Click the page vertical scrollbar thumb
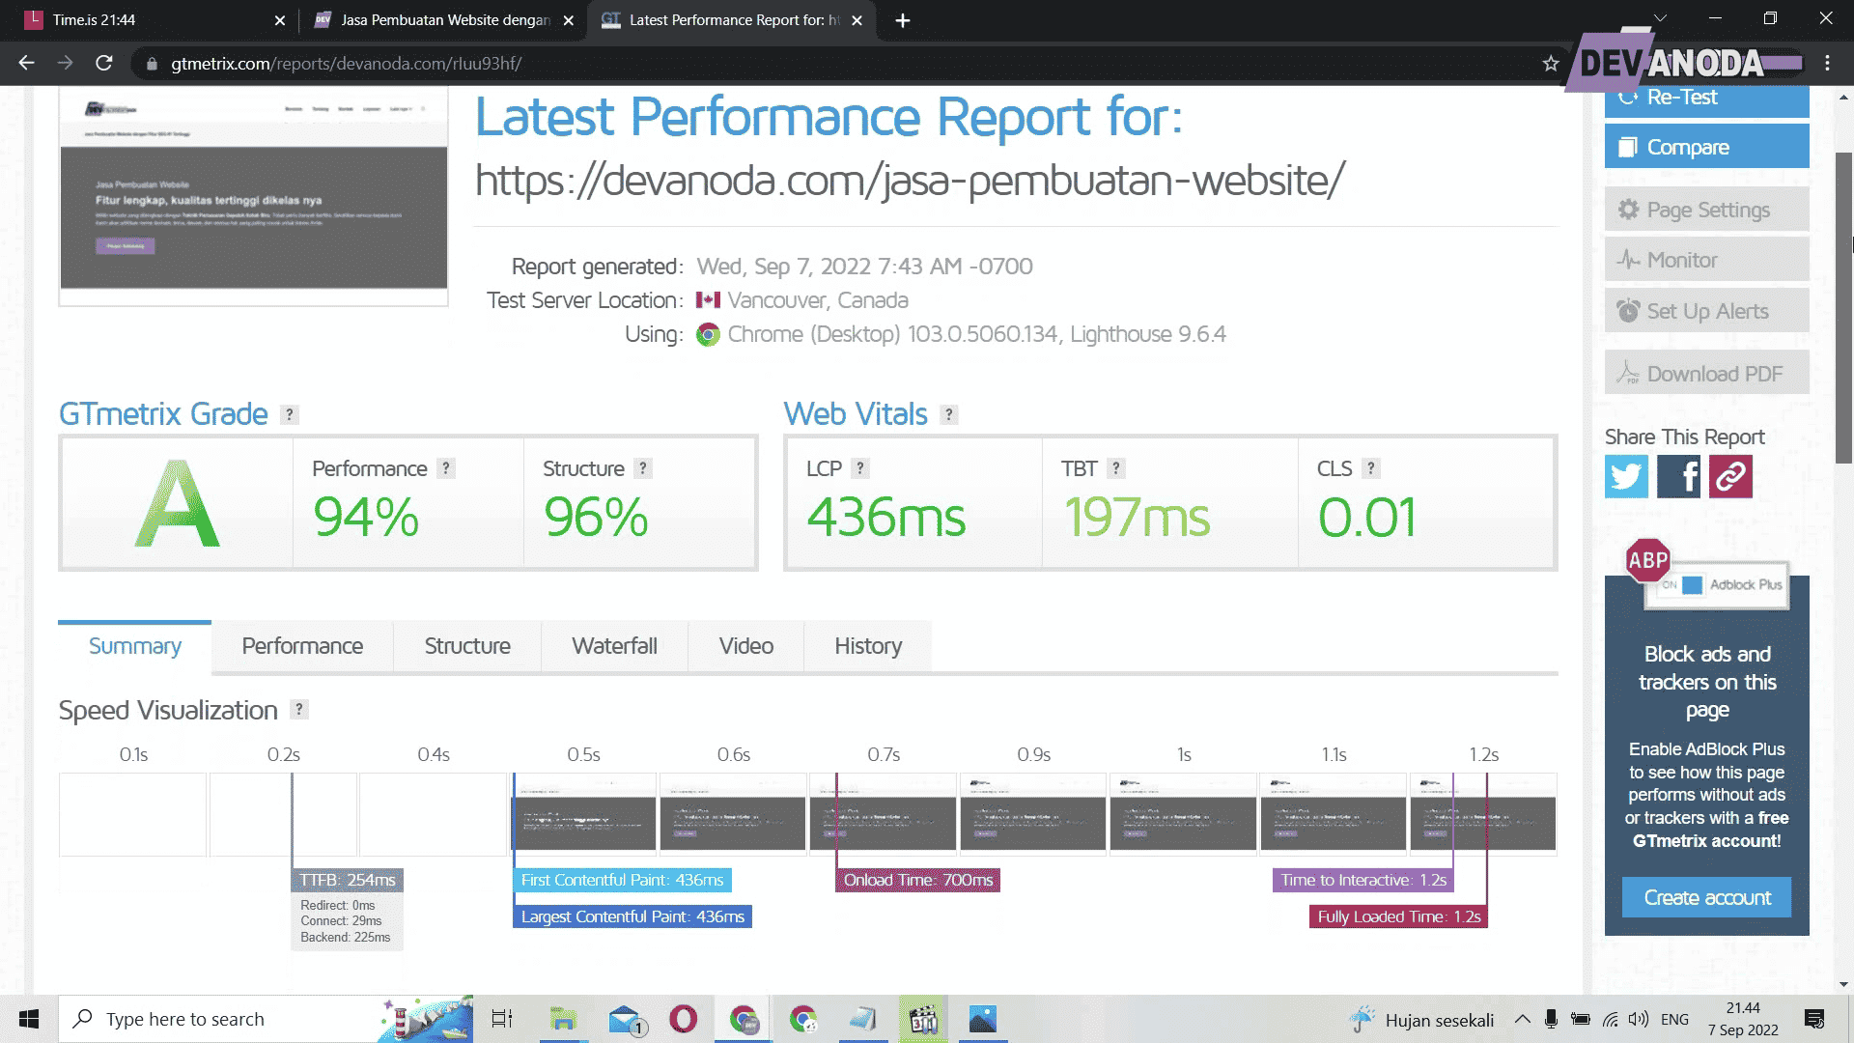The width and height of the screenshot is (1854, 1043). click(1843, 309)
